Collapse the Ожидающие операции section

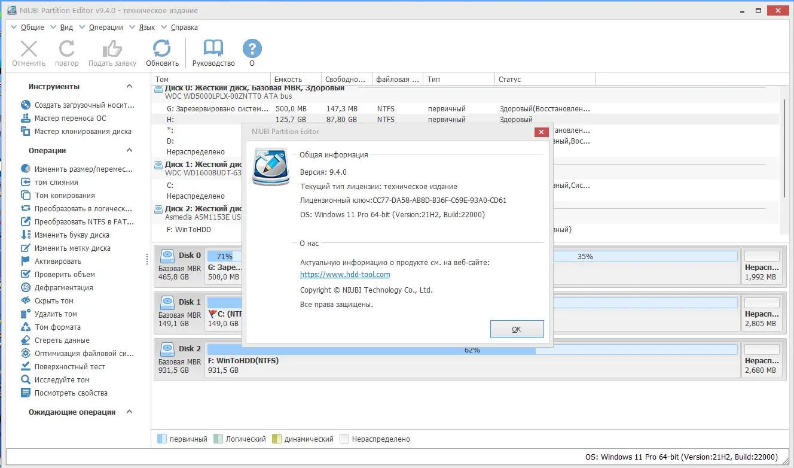[x=130, y=412]
